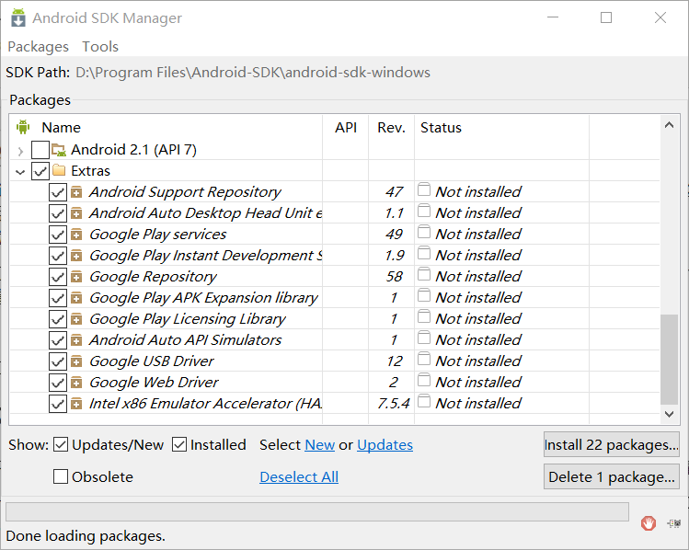Click the vertical scrollbar thumb

670,359
